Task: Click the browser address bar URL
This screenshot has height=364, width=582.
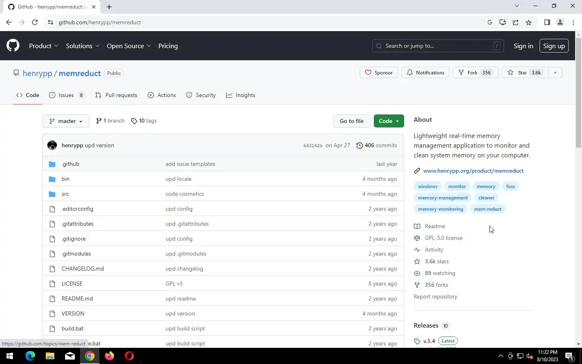Action: click(x=99, y=22)
